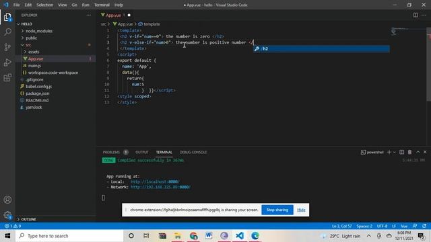Expand the assets folder
Viewport: 431px width, 242px height.
coord(34,52)
